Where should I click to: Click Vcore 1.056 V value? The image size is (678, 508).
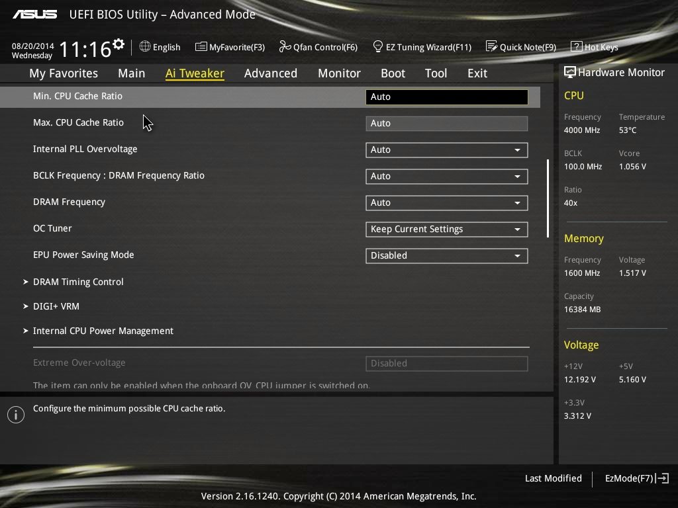tap(632, 166)
